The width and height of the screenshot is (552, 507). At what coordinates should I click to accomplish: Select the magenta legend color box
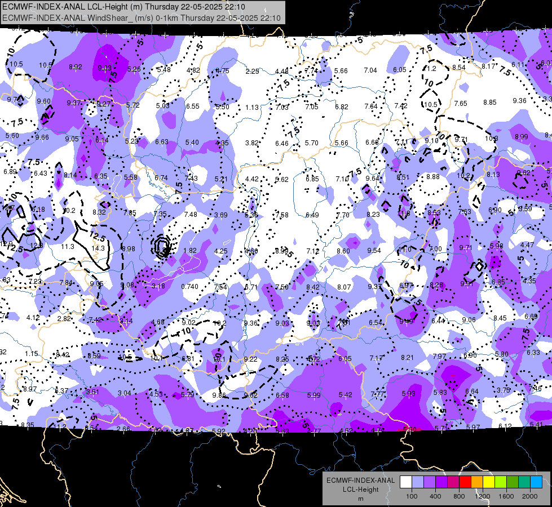click(453, 482)
